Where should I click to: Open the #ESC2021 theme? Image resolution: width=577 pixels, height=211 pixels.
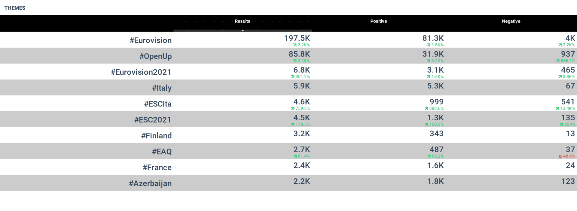153,120
